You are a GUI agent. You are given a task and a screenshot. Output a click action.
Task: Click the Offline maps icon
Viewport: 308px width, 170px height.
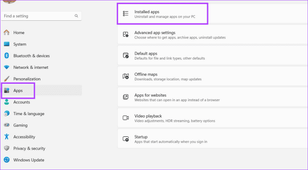point(126,76)
